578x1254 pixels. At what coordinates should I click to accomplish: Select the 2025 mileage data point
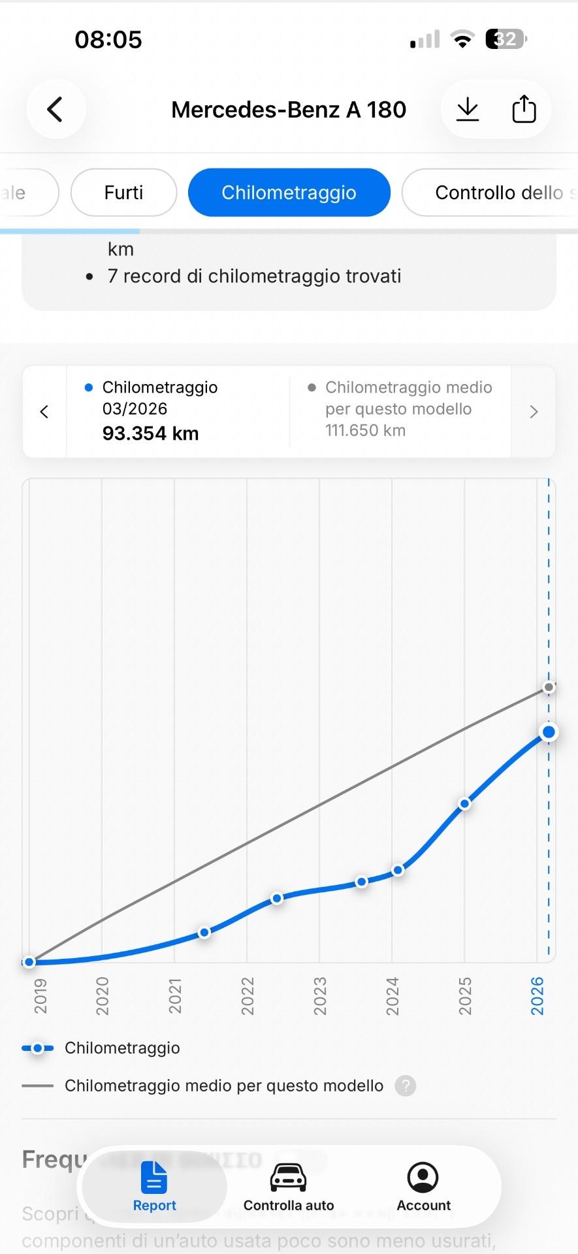(464, 804)
